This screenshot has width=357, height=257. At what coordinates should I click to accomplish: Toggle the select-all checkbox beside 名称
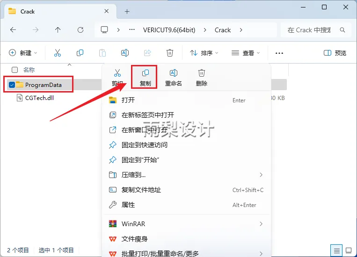[15, 70]
